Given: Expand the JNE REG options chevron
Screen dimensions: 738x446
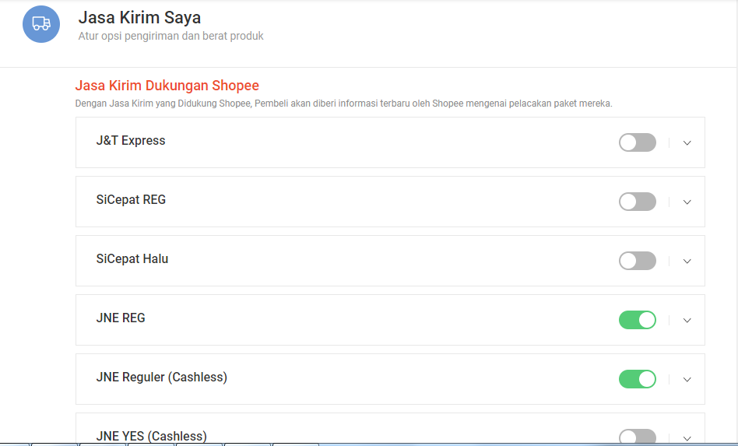Looking at the screenshot, I should pyautogui.click(x=687, y=321).
